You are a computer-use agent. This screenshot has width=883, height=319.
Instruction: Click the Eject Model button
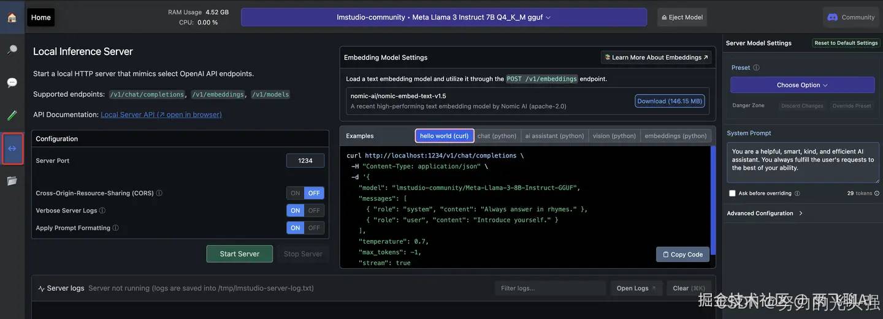coord(682,17)
